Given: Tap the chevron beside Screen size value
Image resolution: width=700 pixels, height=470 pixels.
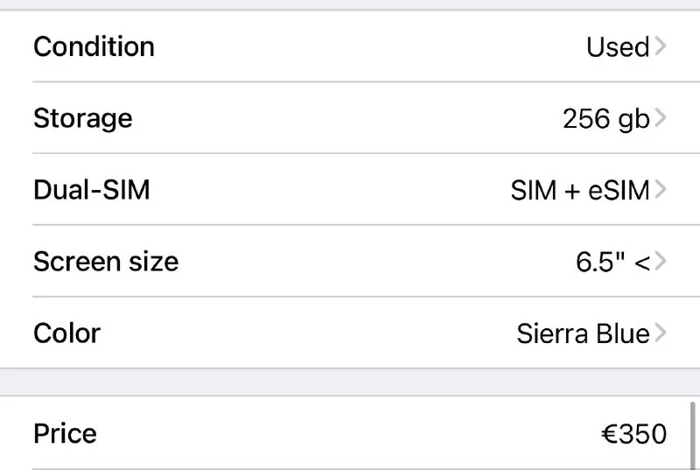Looking at the screenshot, I should (x=660, y=262).
